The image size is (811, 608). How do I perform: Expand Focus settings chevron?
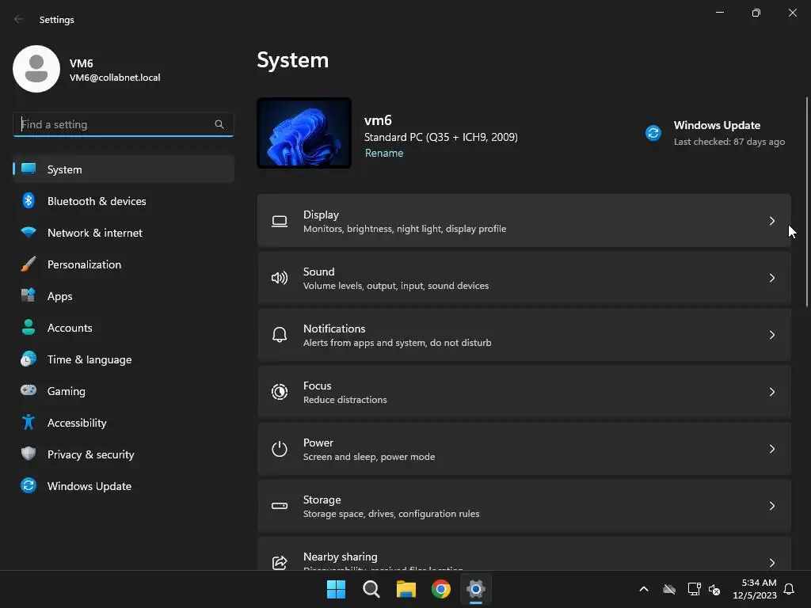(x=771, y=392)
